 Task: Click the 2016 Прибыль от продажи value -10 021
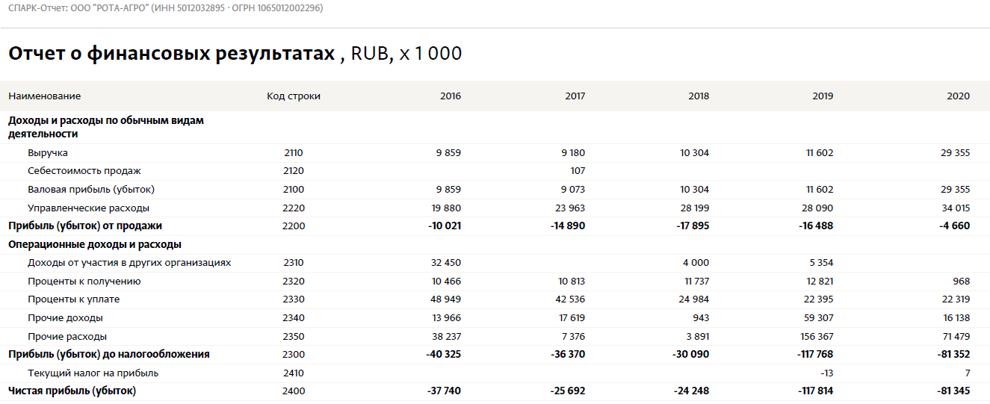pyautogui.click(x=445, y=226)
